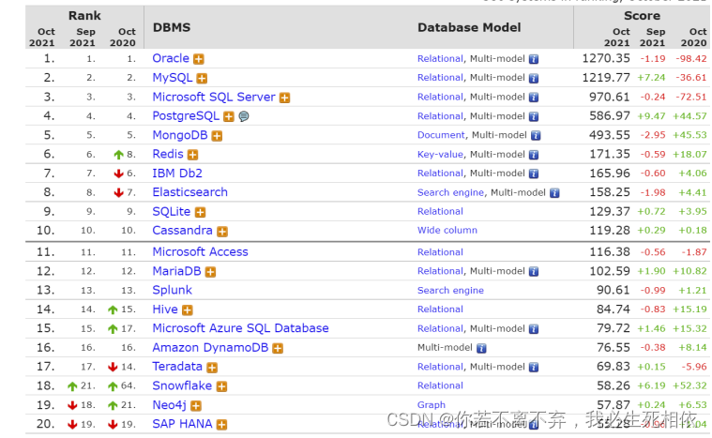Click the plus icon beside Cassandra

pos(222,232)
